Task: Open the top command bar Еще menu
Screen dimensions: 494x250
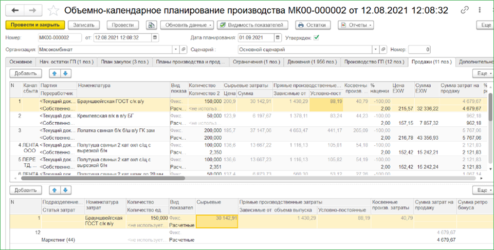Action: click(x=486, y=25)
